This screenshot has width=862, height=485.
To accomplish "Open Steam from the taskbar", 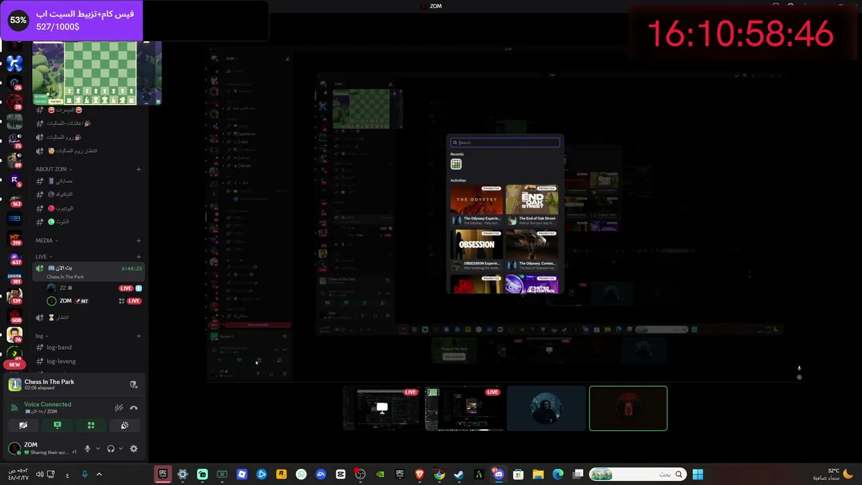I will click(x=459, y=474).
